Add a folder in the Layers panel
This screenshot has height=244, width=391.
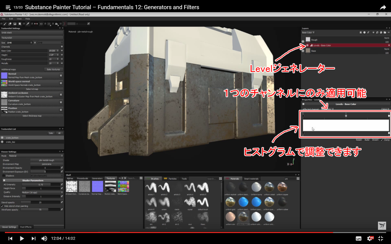(385, 33)
